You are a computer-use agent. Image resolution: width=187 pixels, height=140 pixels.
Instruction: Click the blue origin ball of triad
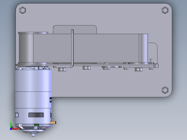[x=11, y=129]
